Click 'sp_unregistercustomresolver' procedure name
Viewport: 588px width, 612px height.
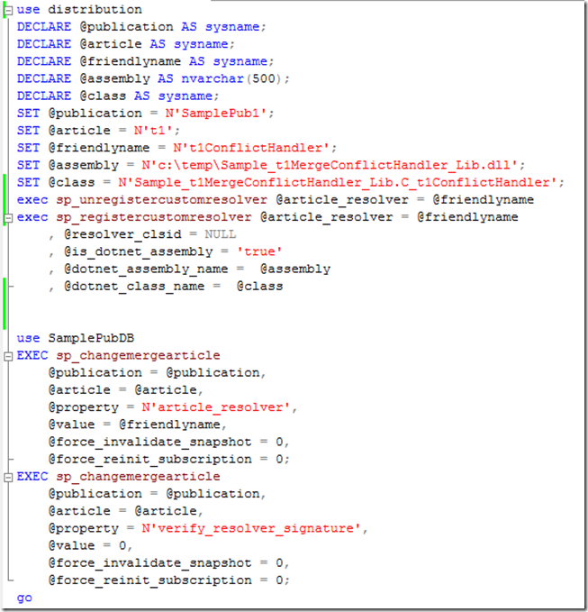coord(161,200)
